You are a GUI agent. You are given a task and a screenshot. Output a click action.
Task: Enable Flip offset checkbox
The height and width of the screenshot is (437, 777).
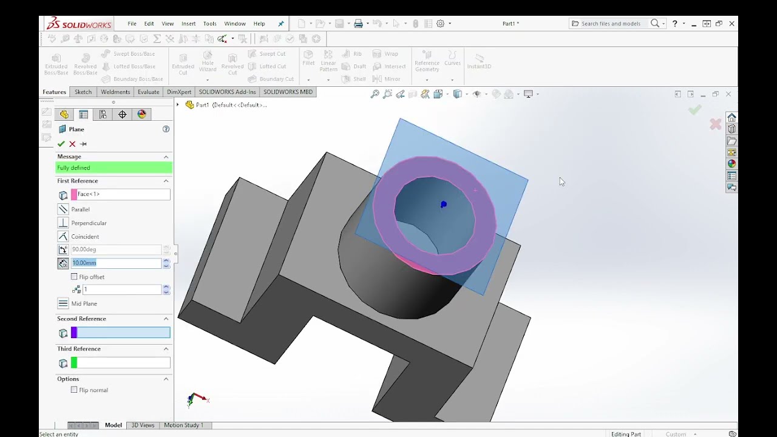[74, 277]
